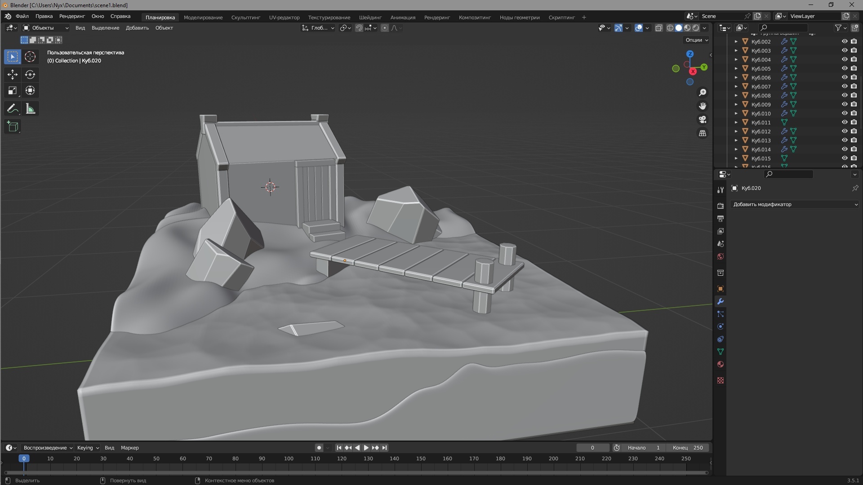Image resolution: width=863 pixels, height=485 pixels.
Task: Switch to Моделирование workspace tab
Action: 203,18
